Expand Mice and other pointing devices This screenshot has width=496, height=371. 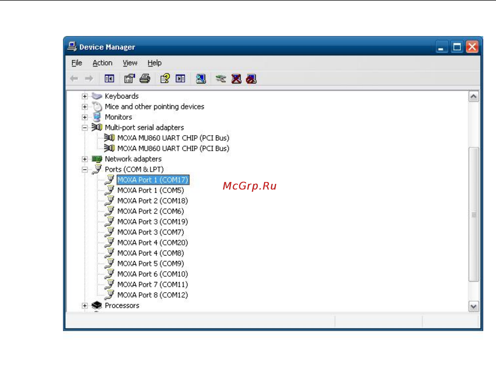85,107
